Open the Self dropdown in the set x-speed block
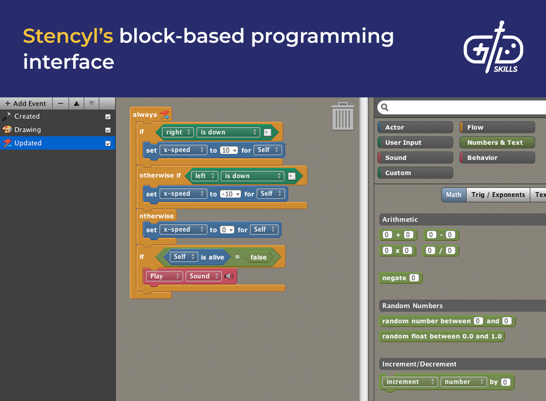The height and width of the screenshot is (401, 546). [268, 150]
